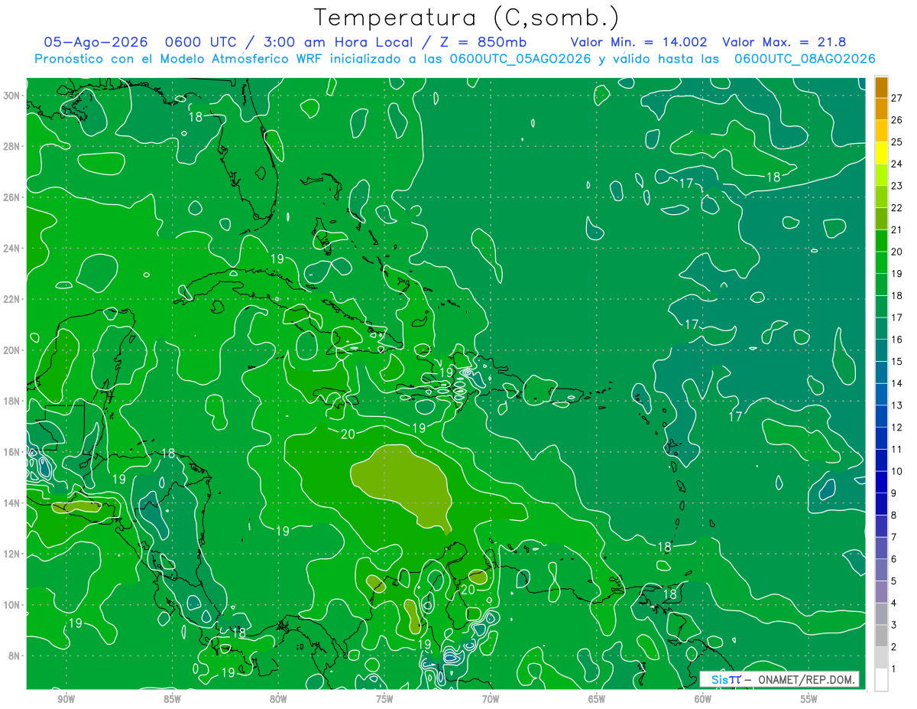
Task: Click the '18N' latitude label
Action: click(11, 401)
